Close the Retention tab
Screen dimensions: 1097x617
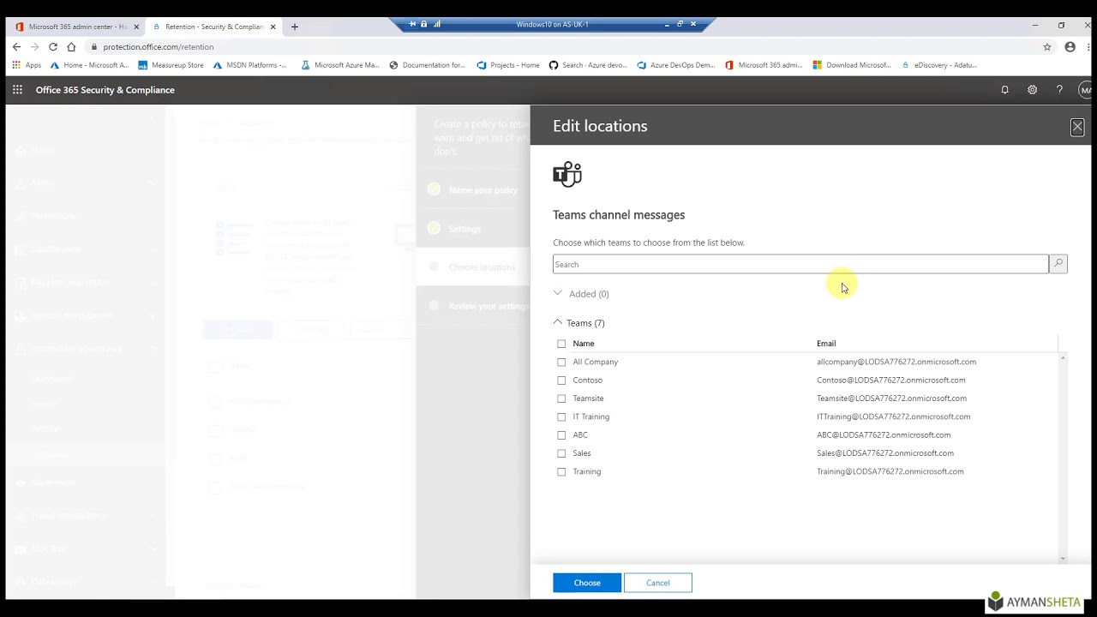tap(273, 27)
